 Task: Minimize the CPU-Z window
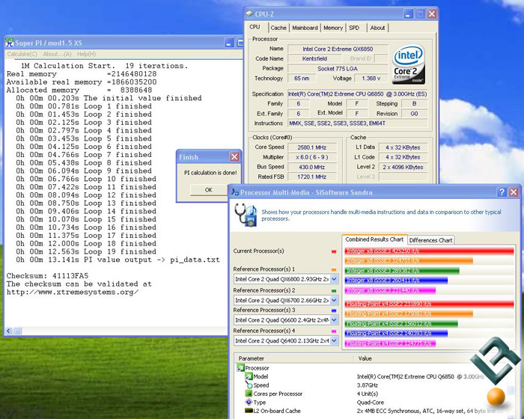(408, 14)
